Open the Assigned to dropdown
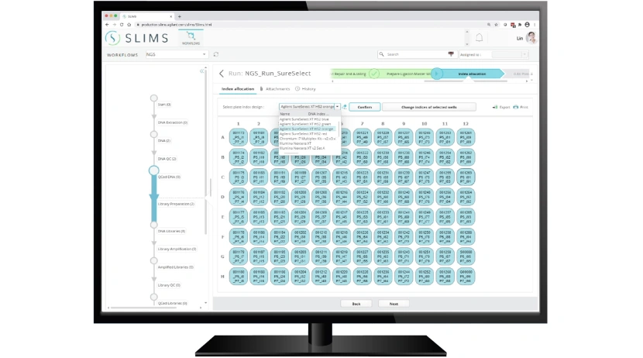 pyautogui.click(x=510, y=54)
